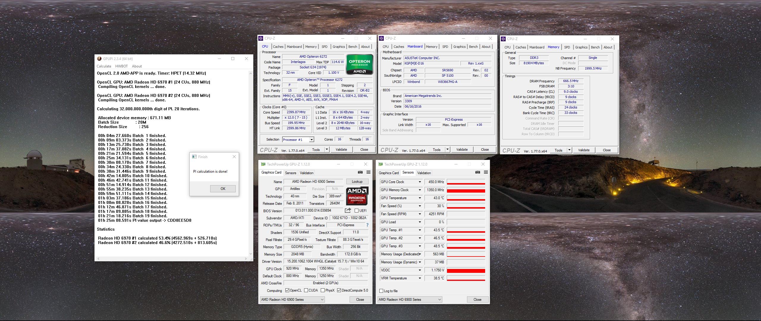
Task: Toggle DirectCompute 5.0 checkbox
Action: (x=339, y=290)
